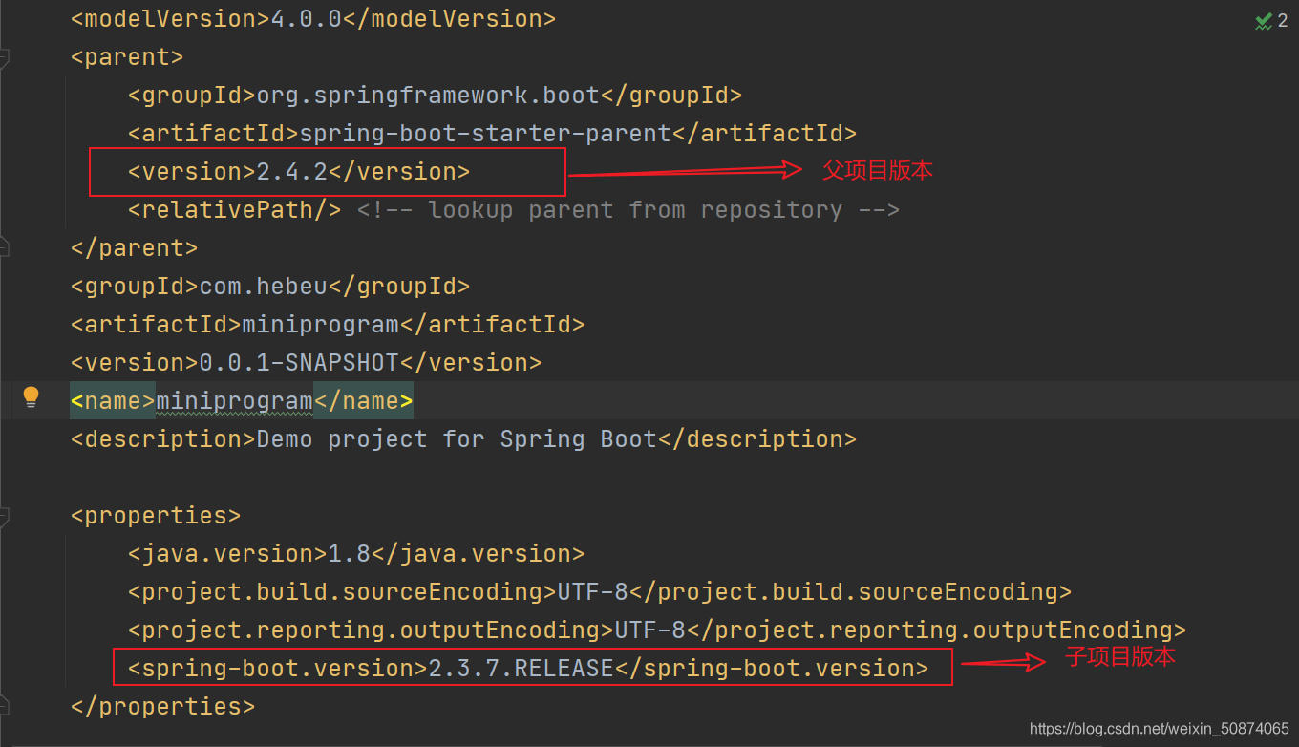Select the highlighted miniprogram name text
Image resolution: width=1299 pixels, height=747 pixels.
click(x=235, y=399)
